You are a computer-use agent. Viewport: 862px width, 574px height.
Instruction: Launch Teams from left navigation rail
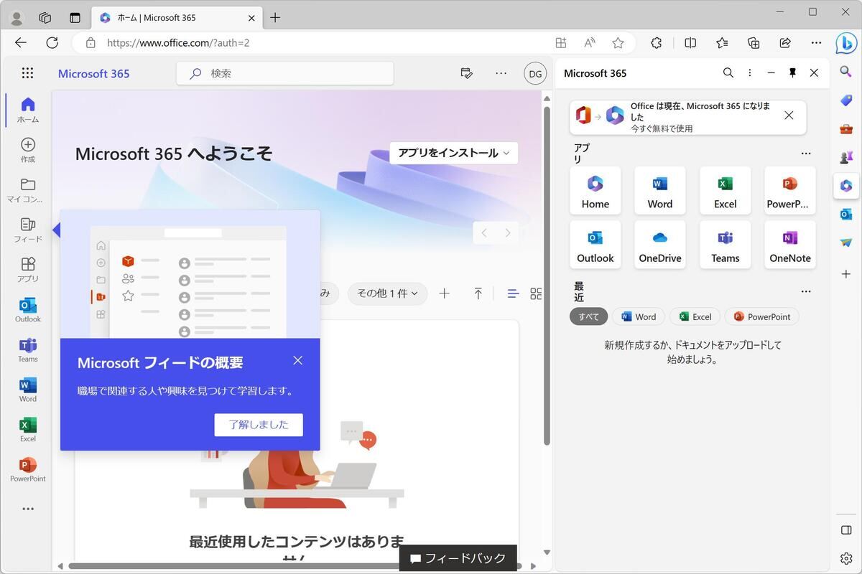28,350
